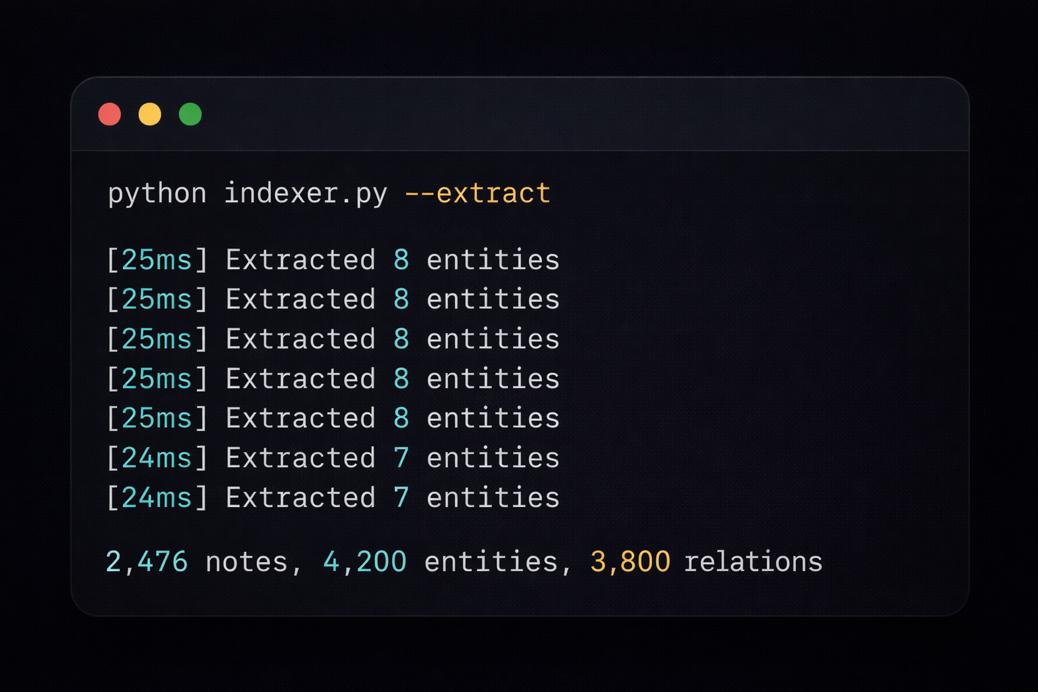Click the last [24ms] timestamp
This screenshot has width=1038, height=692.
click(156, 497)
